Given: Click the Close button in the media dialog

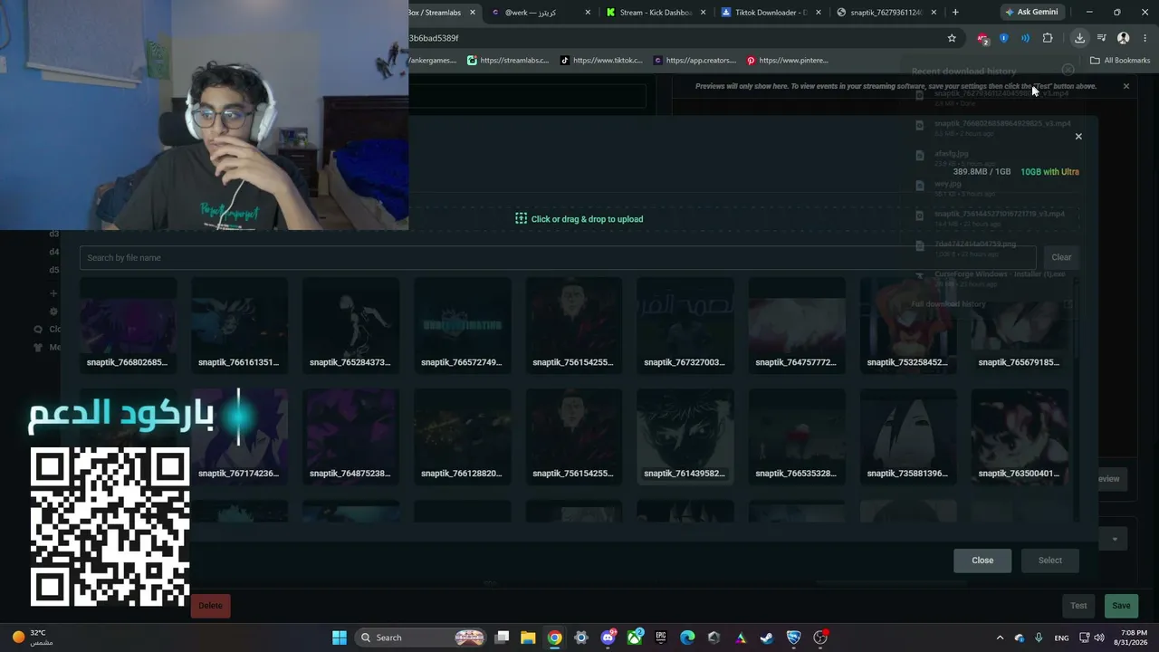Looking at the screenshot, I should click(x=982, y=561).
